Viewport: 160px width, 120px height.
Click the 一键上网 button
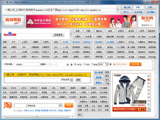126,7
